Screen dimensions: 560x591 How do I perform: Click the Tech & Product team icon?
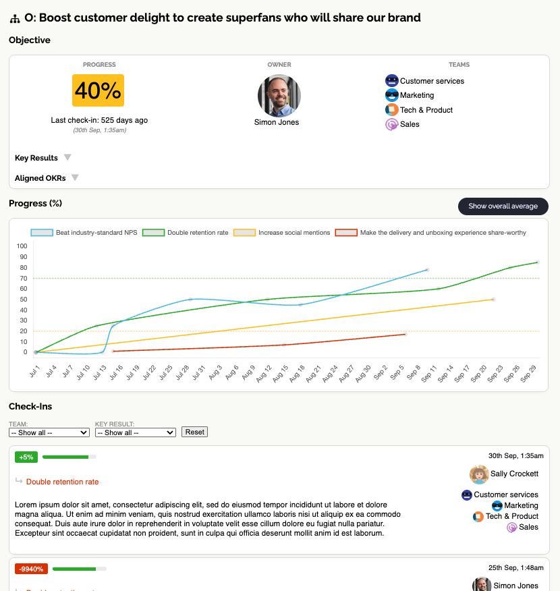point(391,110)
